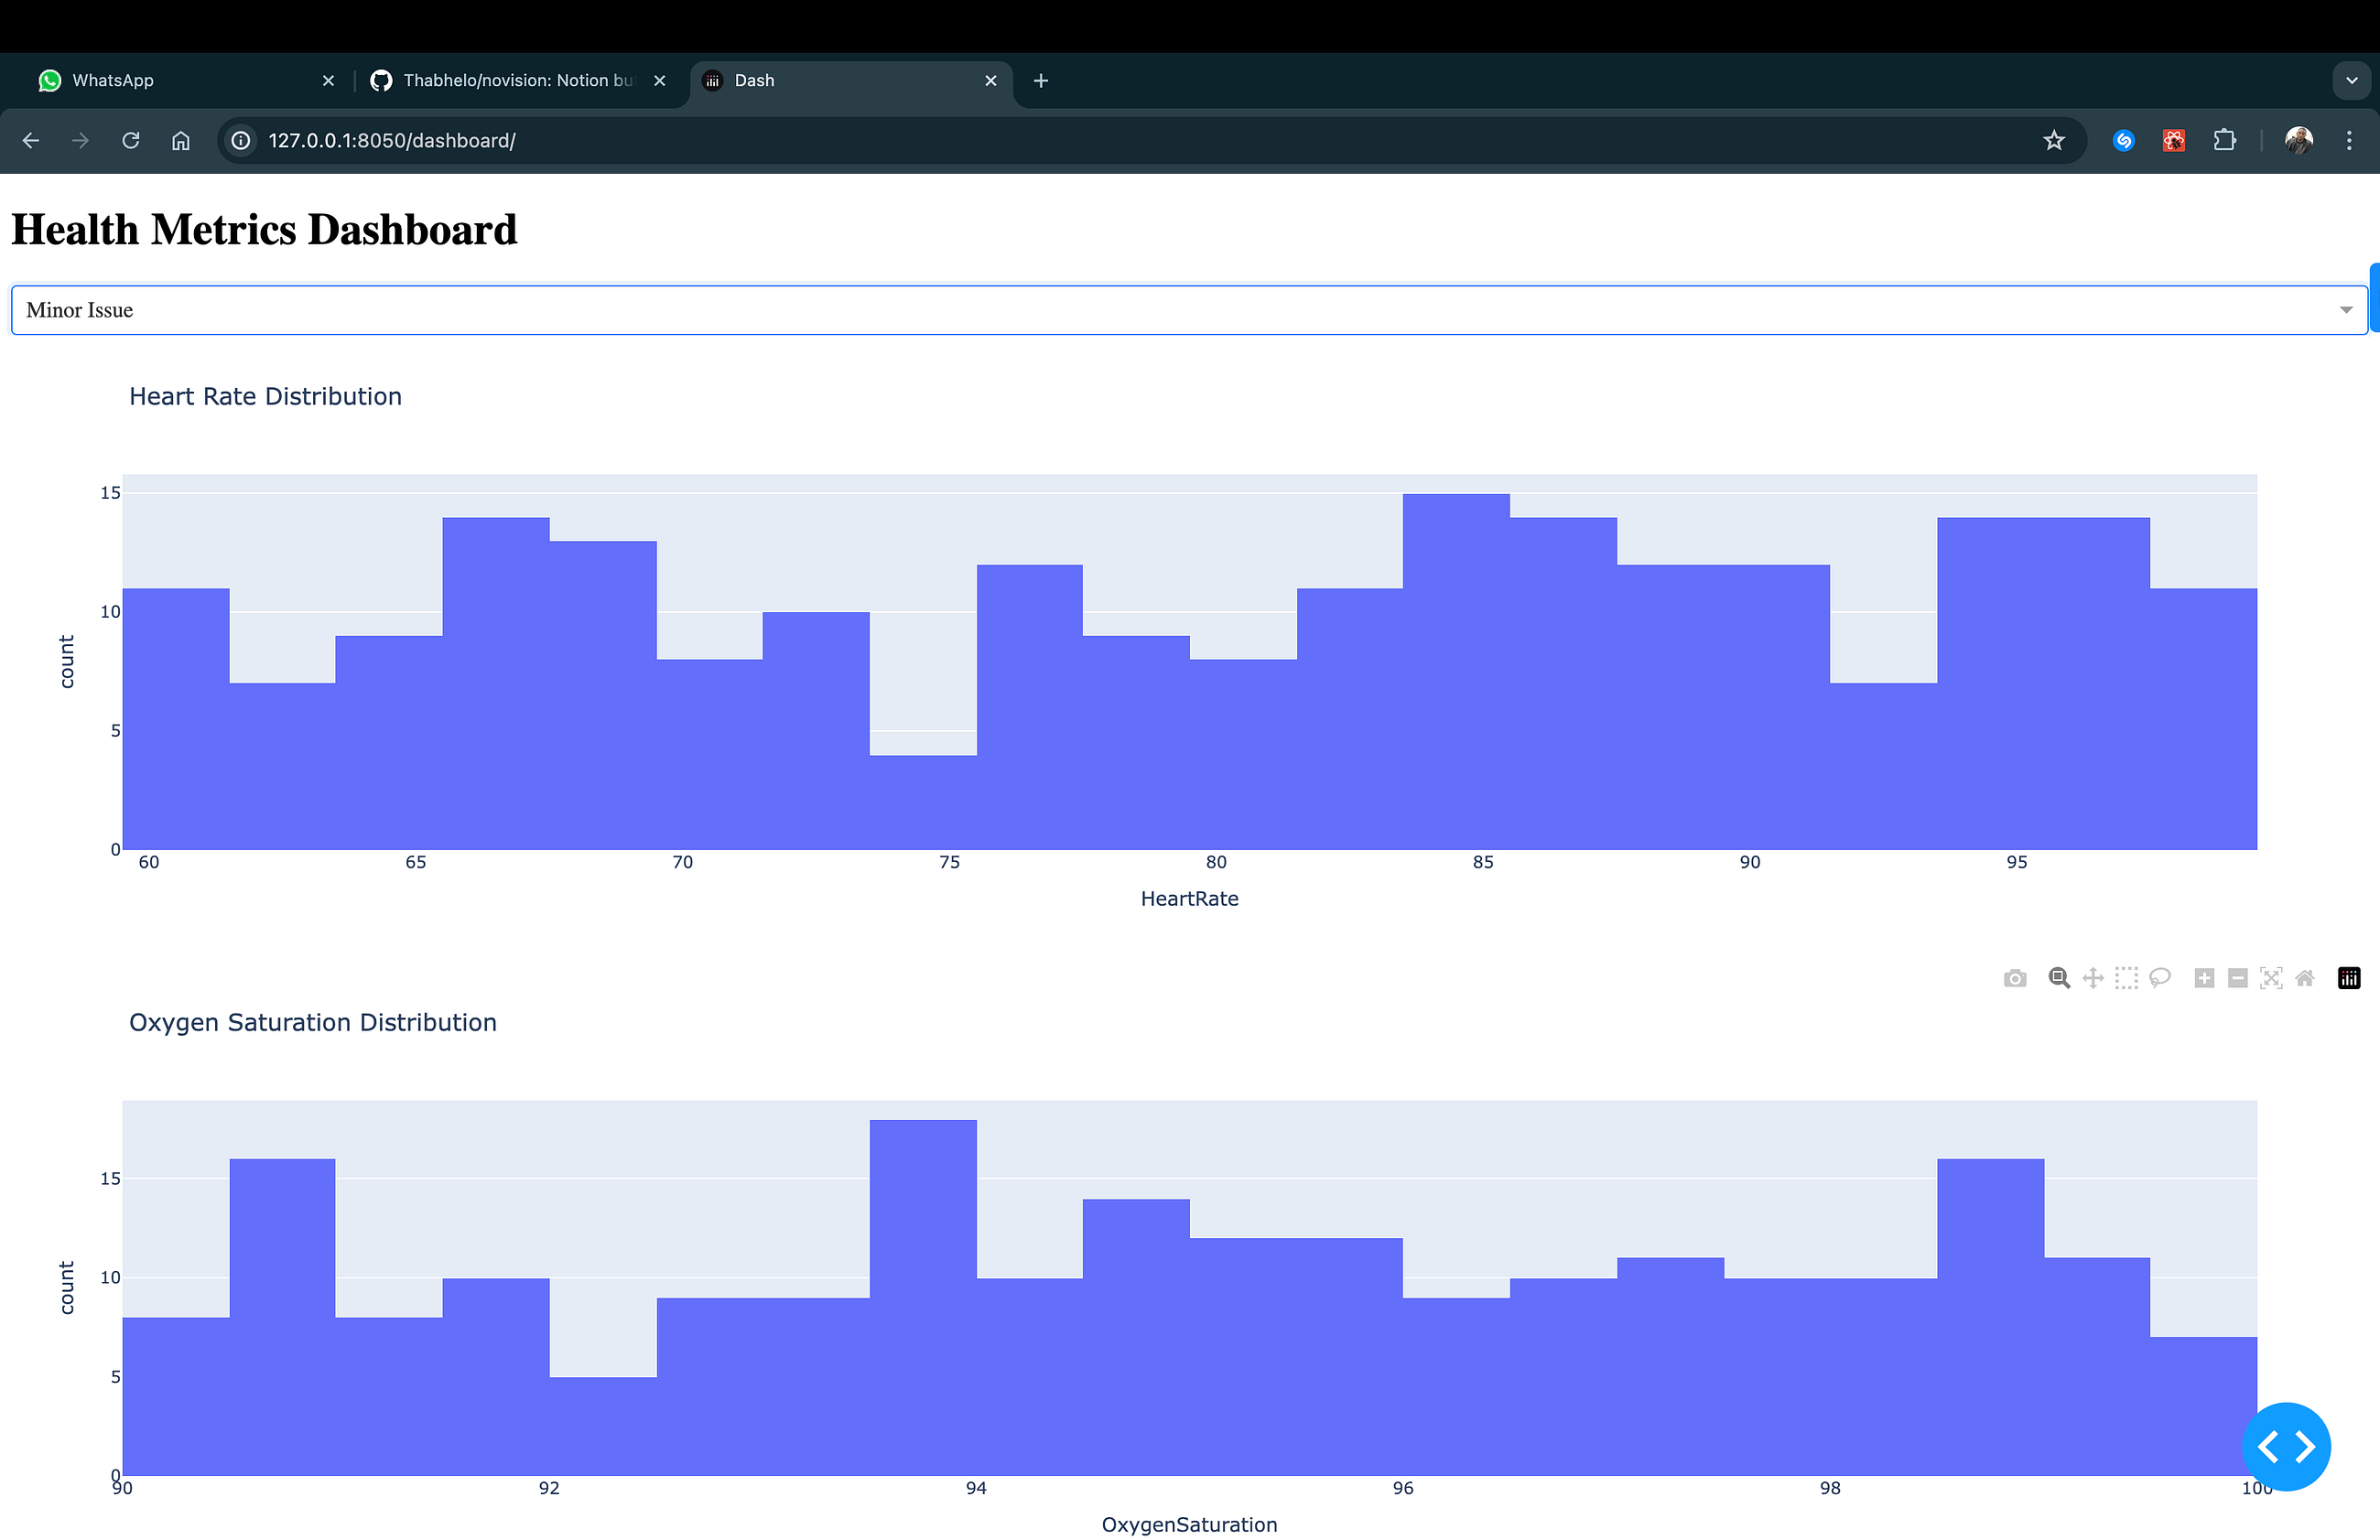Image resolution: width=2380 pixels, height=1540 pixels.
Task: Click the Oxygen Saturation Distribution title
Action: click(x=313, y=1022)
